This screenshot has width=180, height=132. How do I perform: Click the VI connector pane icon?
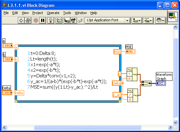(173, 17)
